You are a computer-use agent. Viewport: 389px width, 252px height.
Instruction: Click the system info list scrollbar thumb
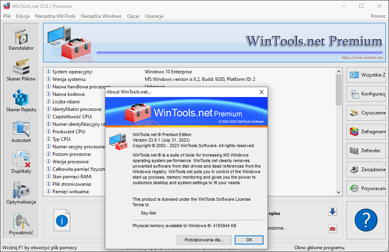[x=339, y=90]
